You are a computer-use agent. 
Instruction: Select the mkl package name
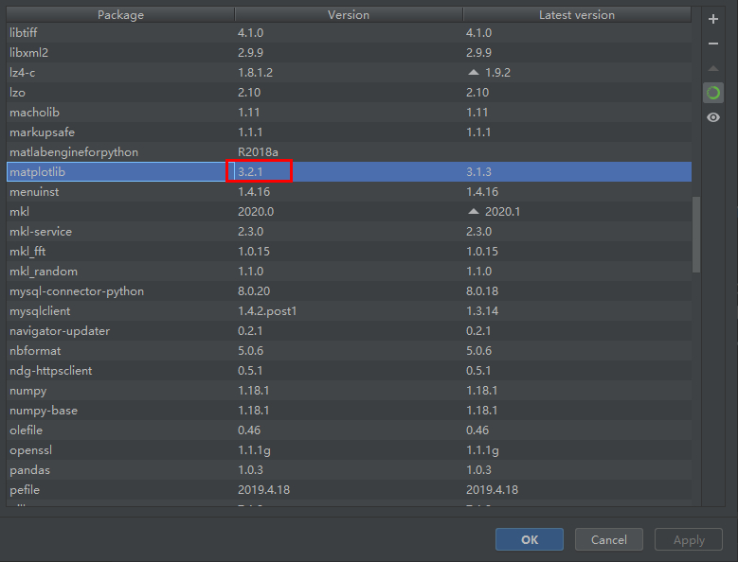pyautogui.click(x=19, y=211)
